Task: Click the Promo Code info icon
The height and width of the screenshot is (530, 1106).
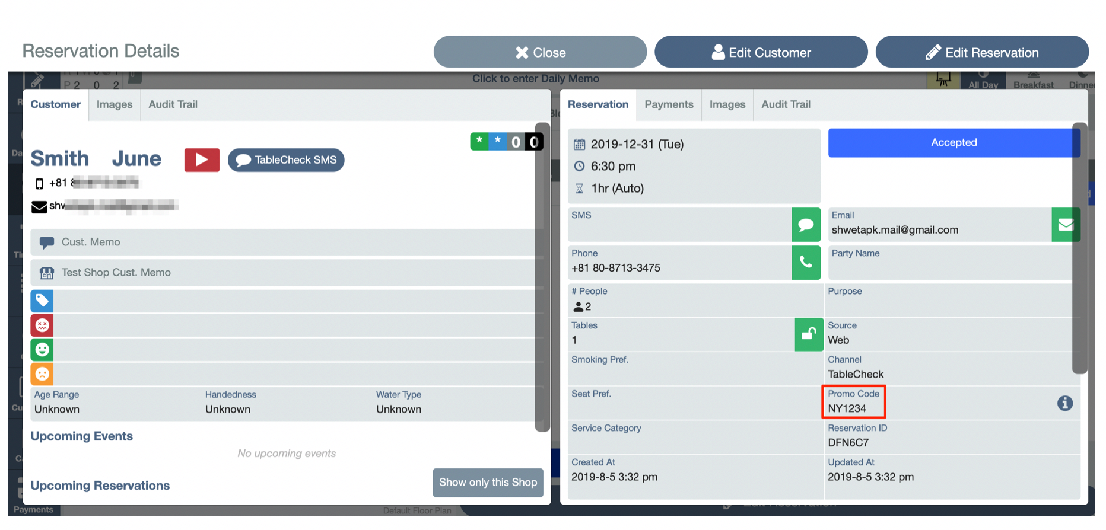Action: tap(1065, 403)
